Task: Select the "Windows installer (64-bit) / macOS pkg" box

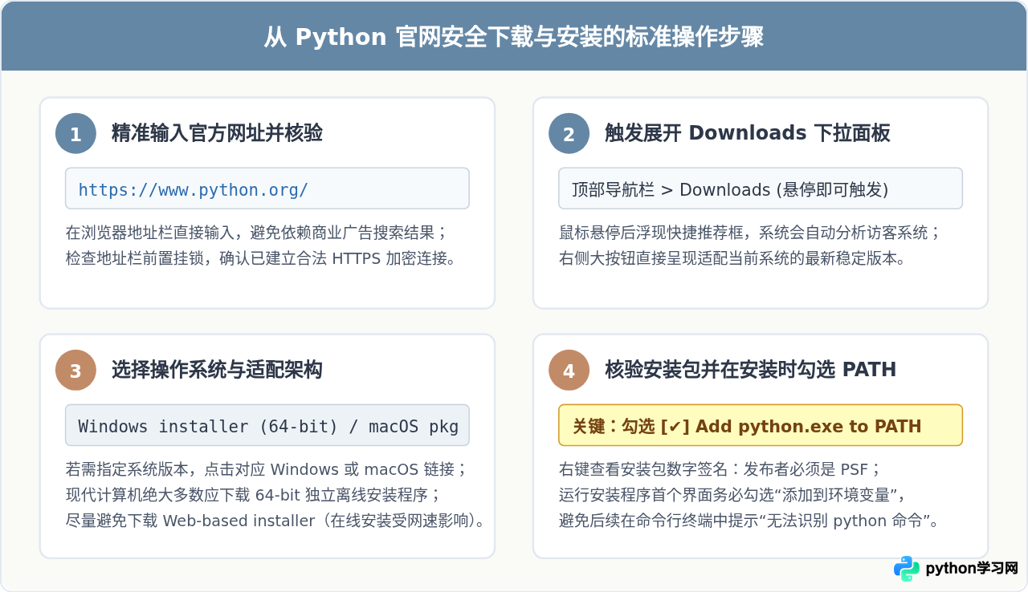Action: [267, 425]
